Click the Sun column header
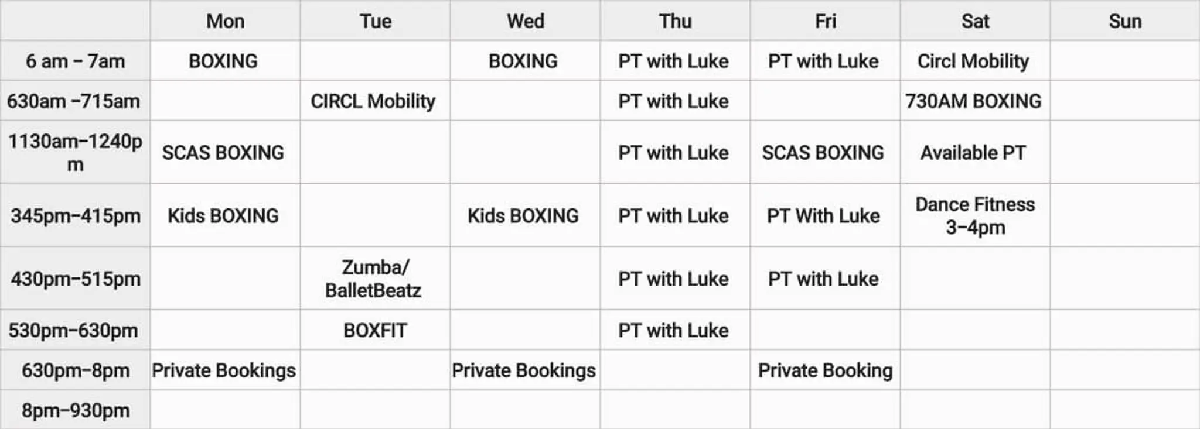Viewport: 1200px width, 429px height. click(1125, 21)
